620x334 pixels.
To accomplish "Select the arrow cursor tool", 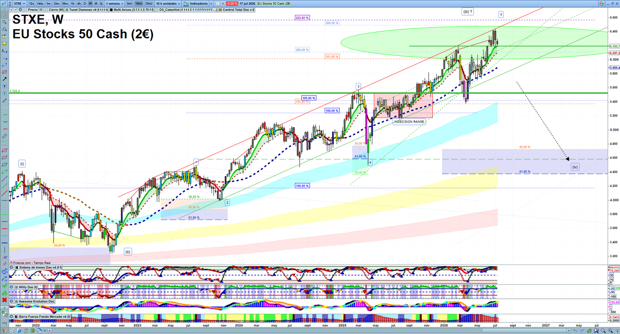I will coord(5,15).
